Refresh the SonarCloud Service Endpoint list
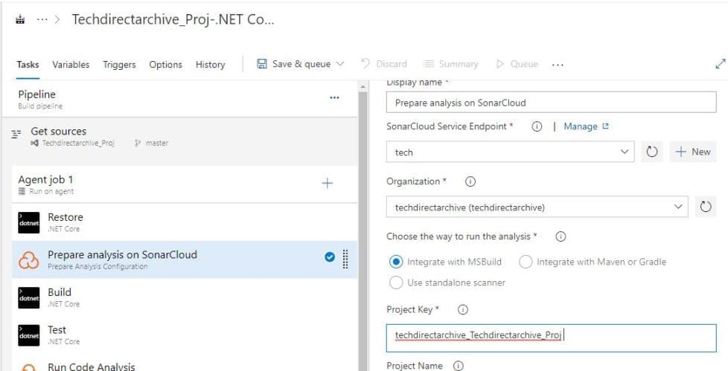The height and width of the screenshot is (371, 728). [x=651, y=152]
